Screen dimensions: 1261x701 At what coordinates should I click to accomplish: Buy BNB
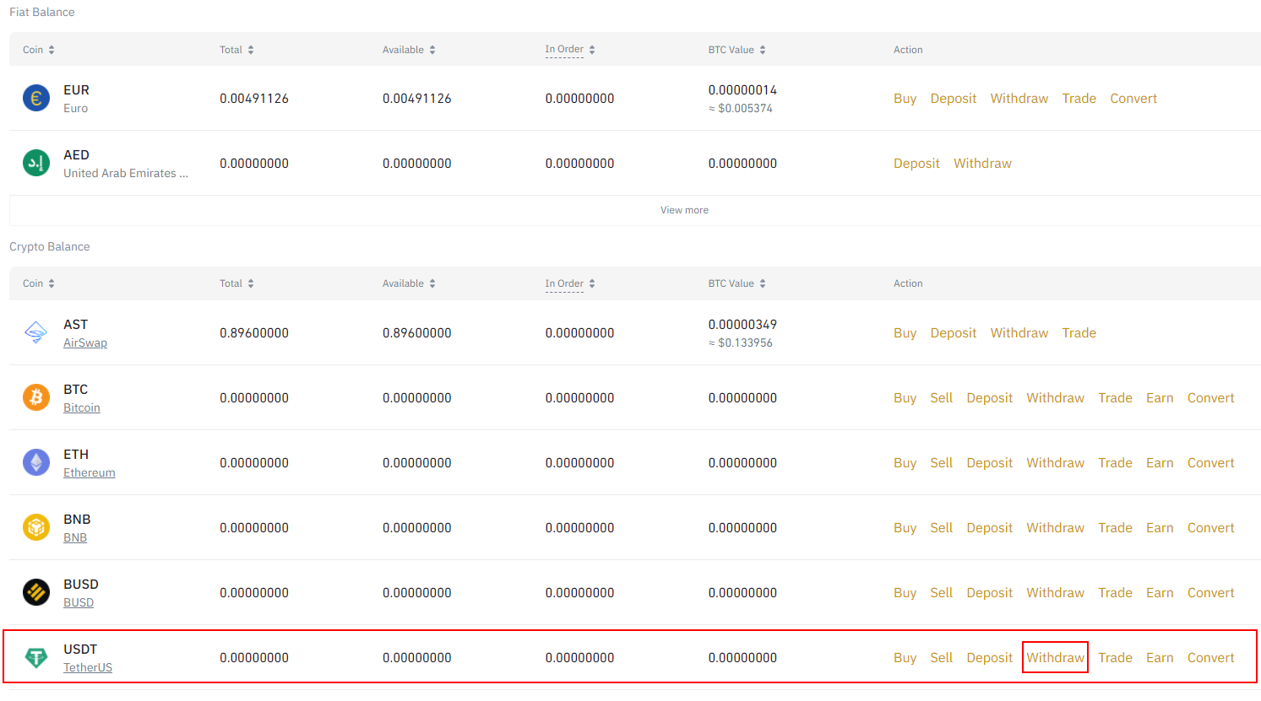(x=905, y=528)
